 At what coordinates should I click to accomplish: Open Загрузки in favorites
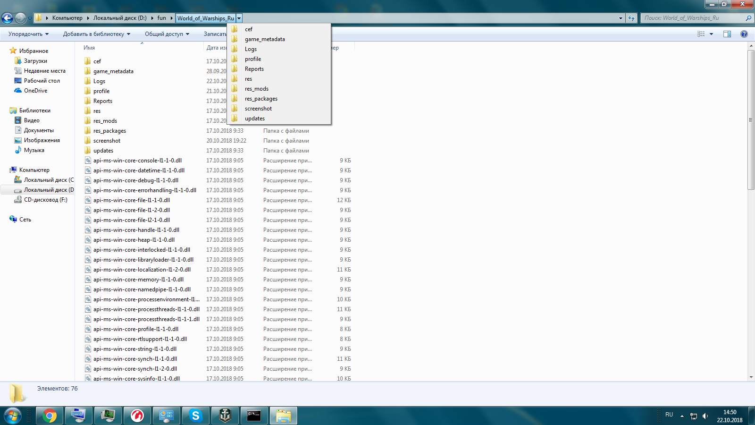coord(35,61)
